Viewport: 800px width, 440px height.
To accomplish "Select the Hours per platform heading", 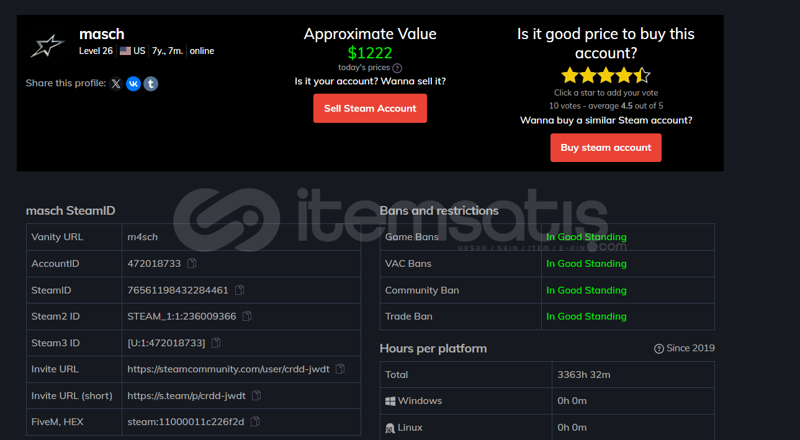I will pyautogui.click(x=433, y=349).
